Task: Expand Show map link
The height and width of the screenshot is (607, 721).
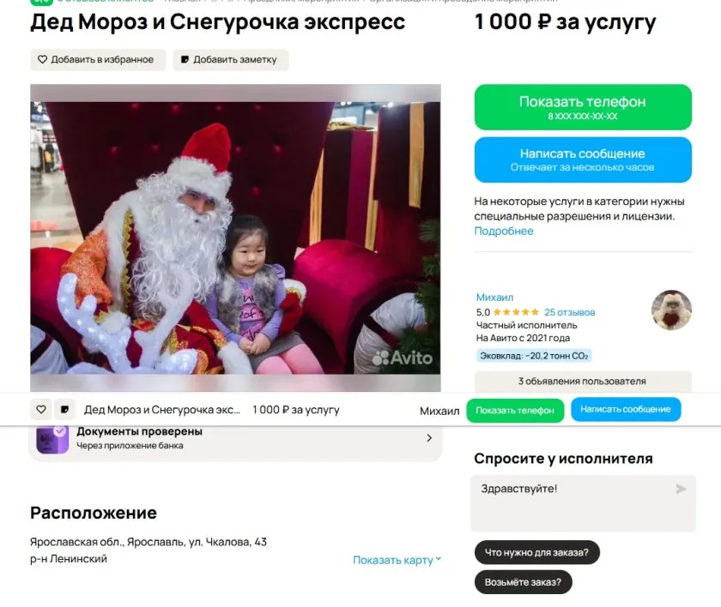Action: [397, 560]
